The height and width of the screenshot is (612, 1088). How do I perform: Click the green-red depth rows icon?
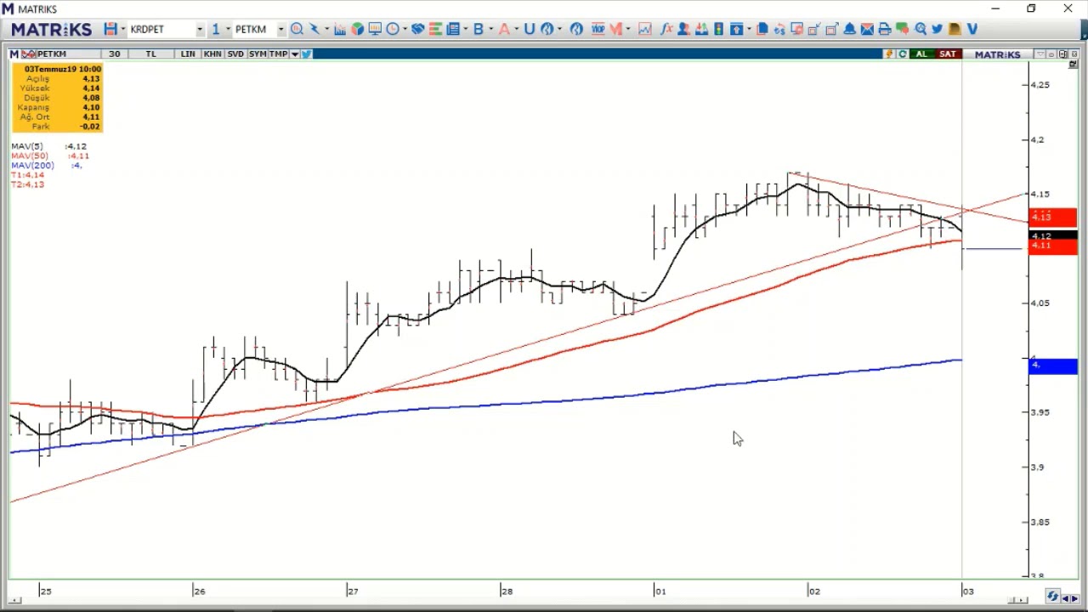click(435, 29)
